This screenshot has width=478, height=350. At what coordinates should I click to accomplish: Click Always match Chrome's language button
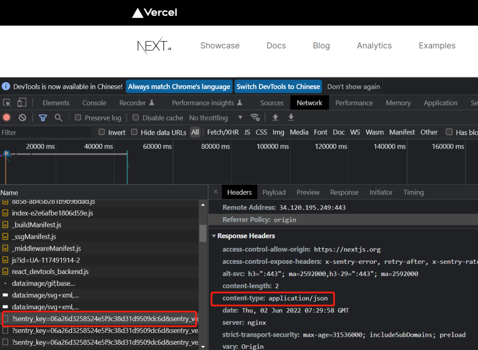click(x=179, y=87)
